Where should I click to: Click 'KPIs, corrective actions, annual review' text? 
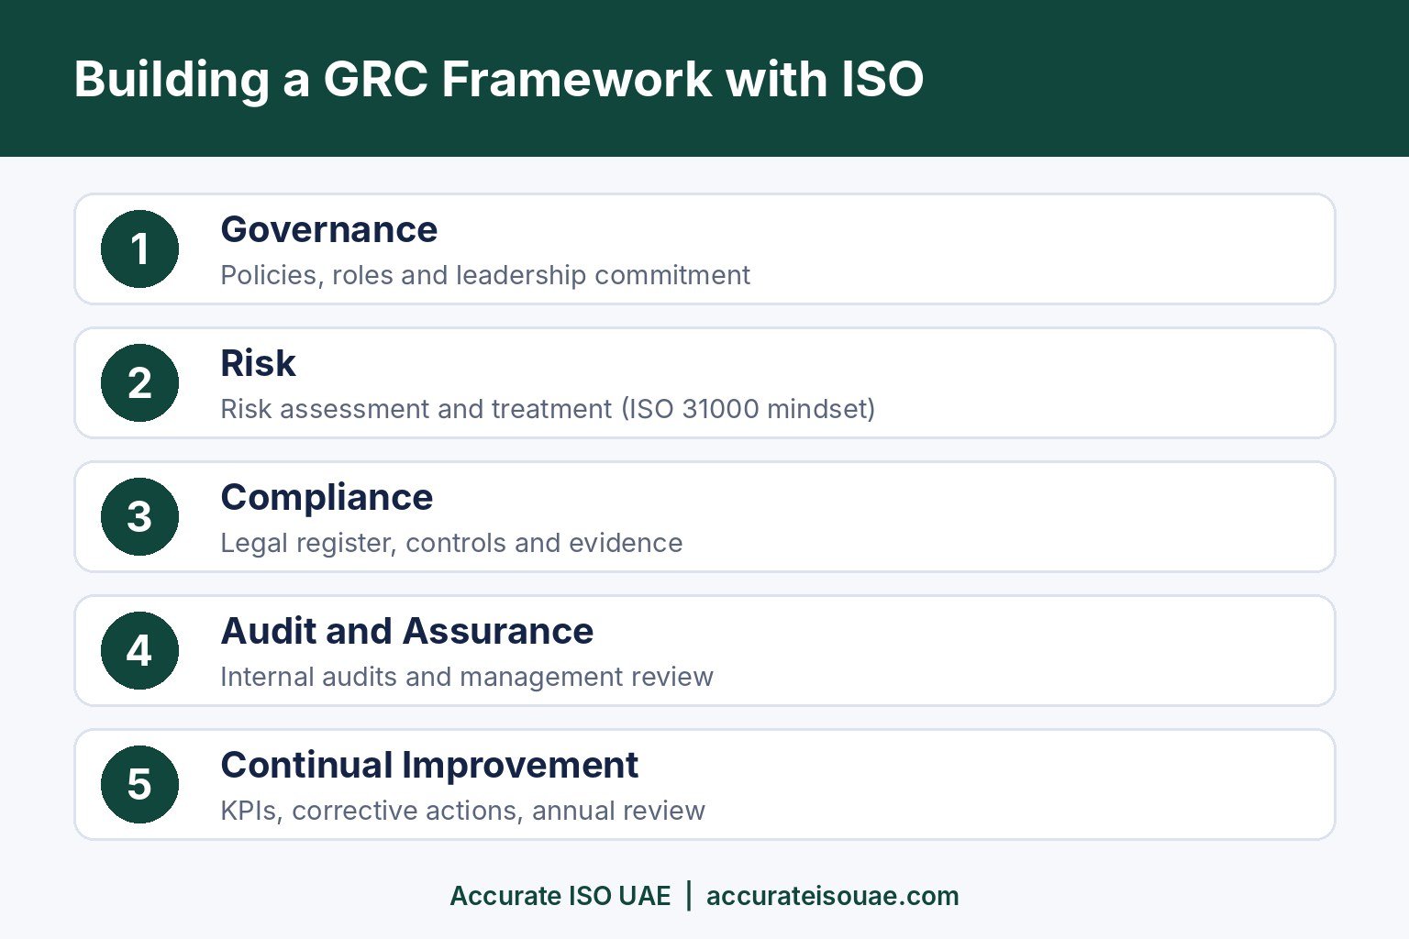click(x=462, y=811)
